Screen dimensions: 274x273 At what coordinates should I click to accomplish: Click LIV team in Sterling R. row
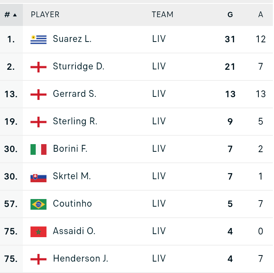click(159, 121)
